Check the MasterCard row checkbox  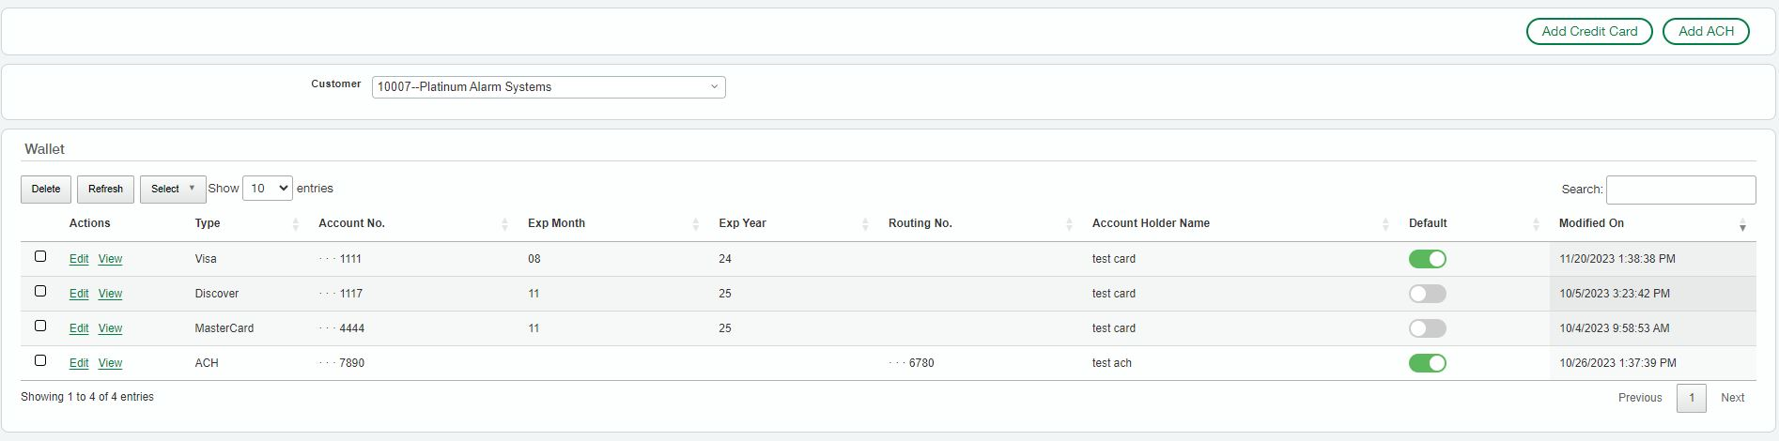point(40,326)
